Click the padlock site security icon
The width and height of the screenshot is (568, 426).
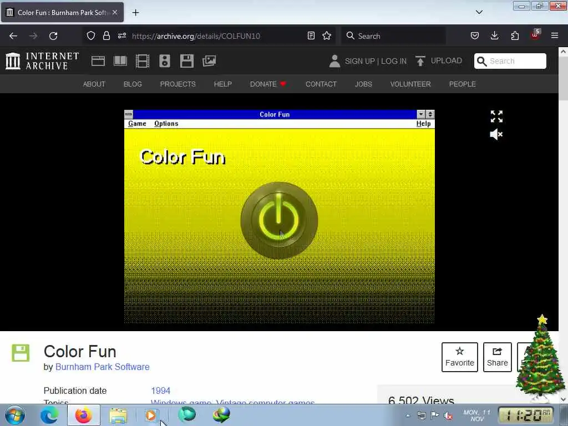[x=106, y=35]
